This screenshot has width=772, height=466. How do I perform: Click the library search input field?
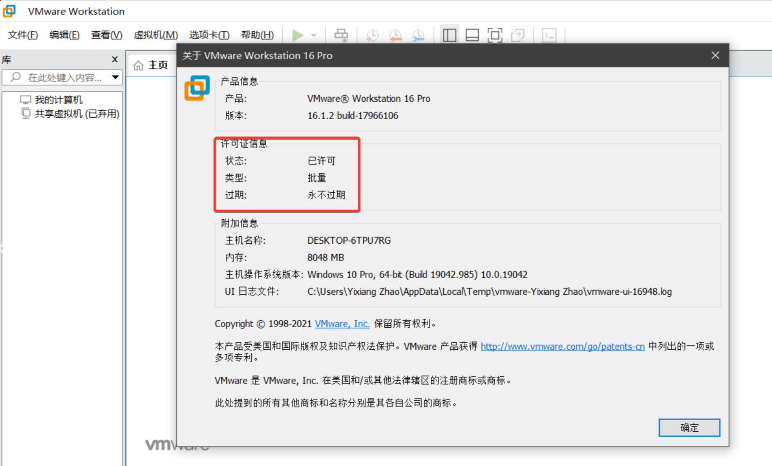[62, 77]
